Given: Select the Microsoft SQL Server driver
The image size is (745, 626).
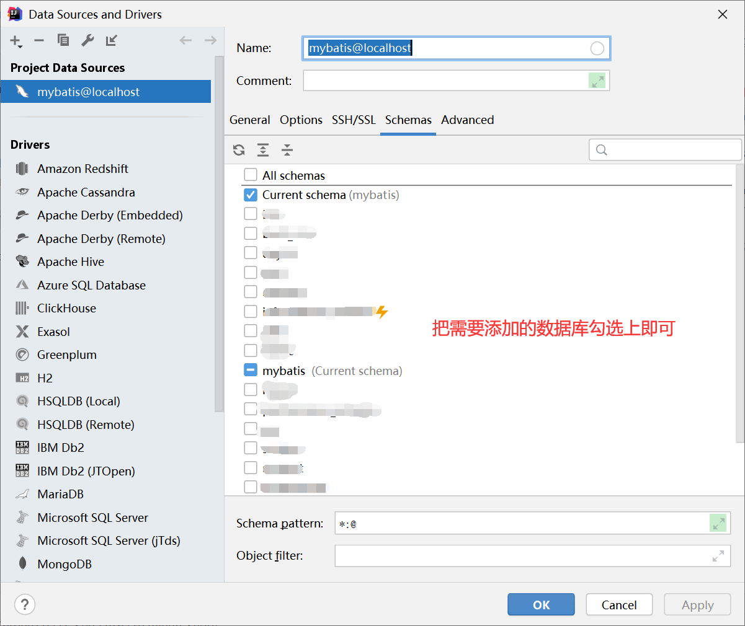Looking at the screenshot, I should click(x=92, y=518).
